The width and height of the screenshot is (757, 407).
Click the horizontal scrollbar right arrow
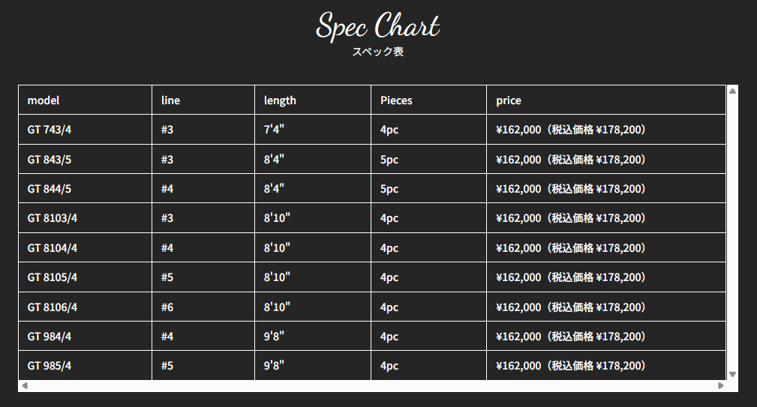(x=721, y=386)
